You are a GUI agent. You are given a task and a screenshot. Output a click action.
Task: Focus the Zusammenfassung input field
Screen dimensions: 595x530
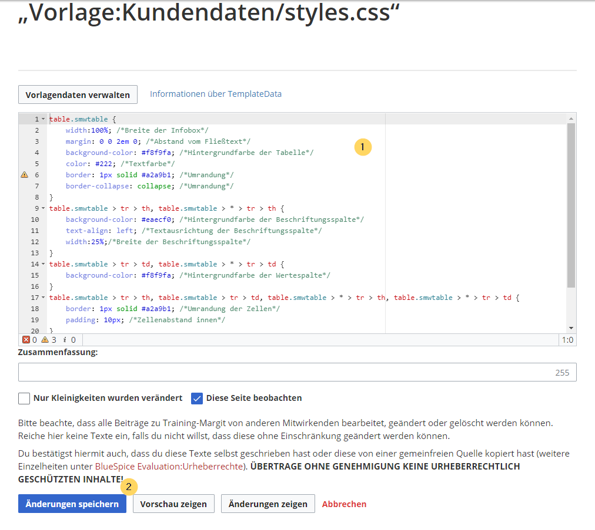[297, 372]
